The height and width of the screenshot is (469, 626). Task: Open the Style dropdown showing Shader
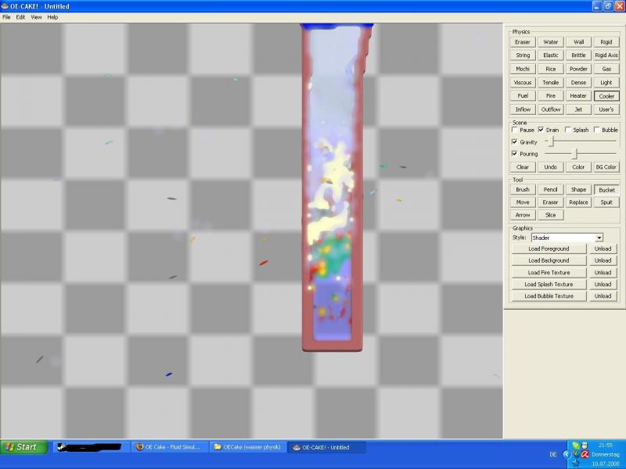click(567, 238)
